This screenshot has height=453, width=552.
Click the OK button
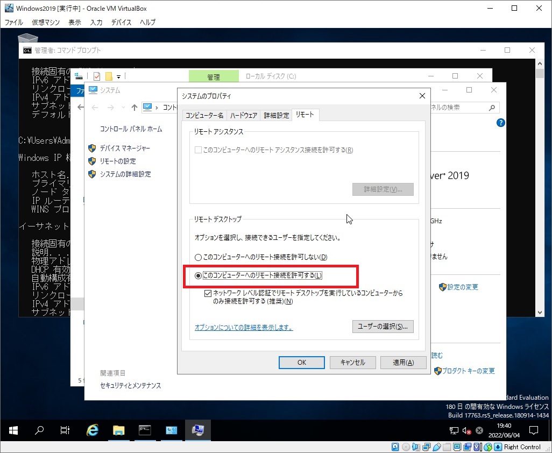(302, 362)
